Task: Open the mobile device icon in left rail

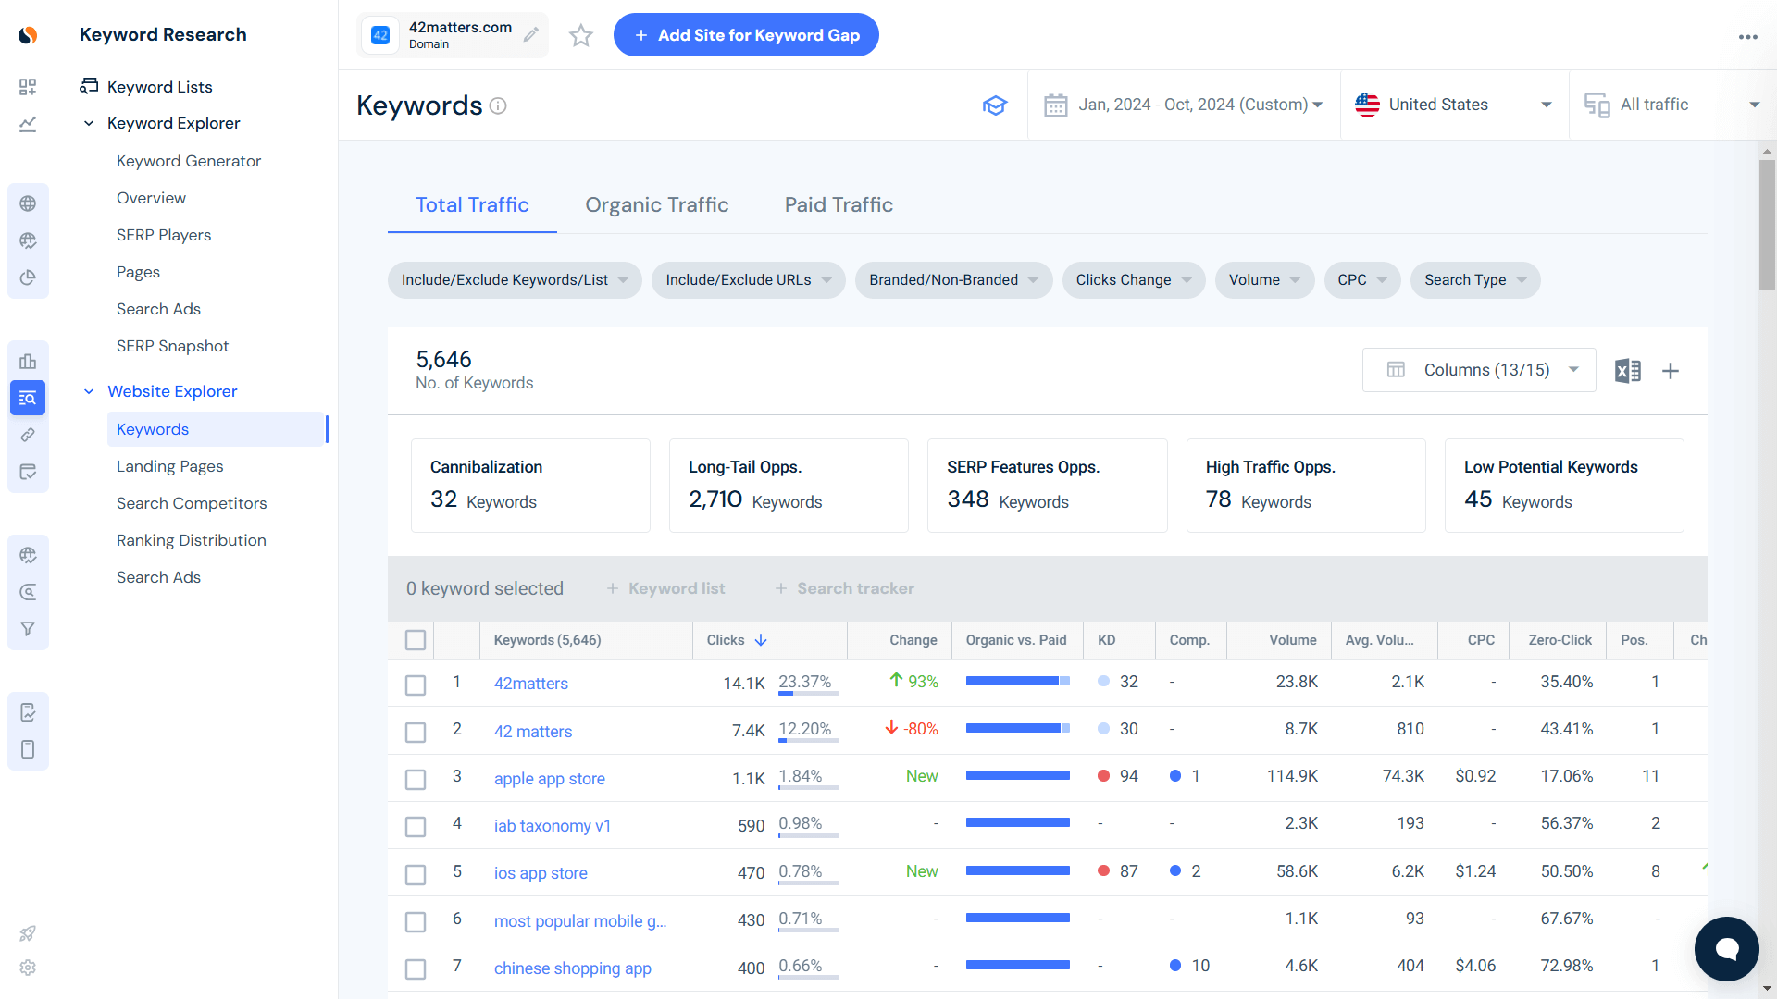Action: point(28,749)
